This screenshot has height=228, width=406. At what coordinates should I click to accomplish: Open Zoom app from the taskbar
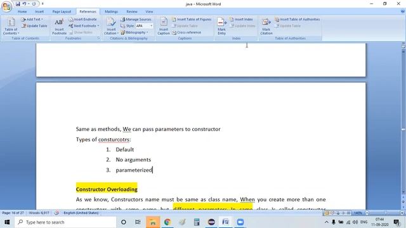tap(240, 222)
